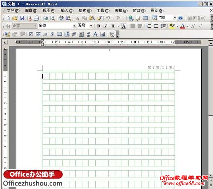Click the Properties icon in Control Toolbox
The height and width of the screenshot is (189, 213).
coord(15,34)
